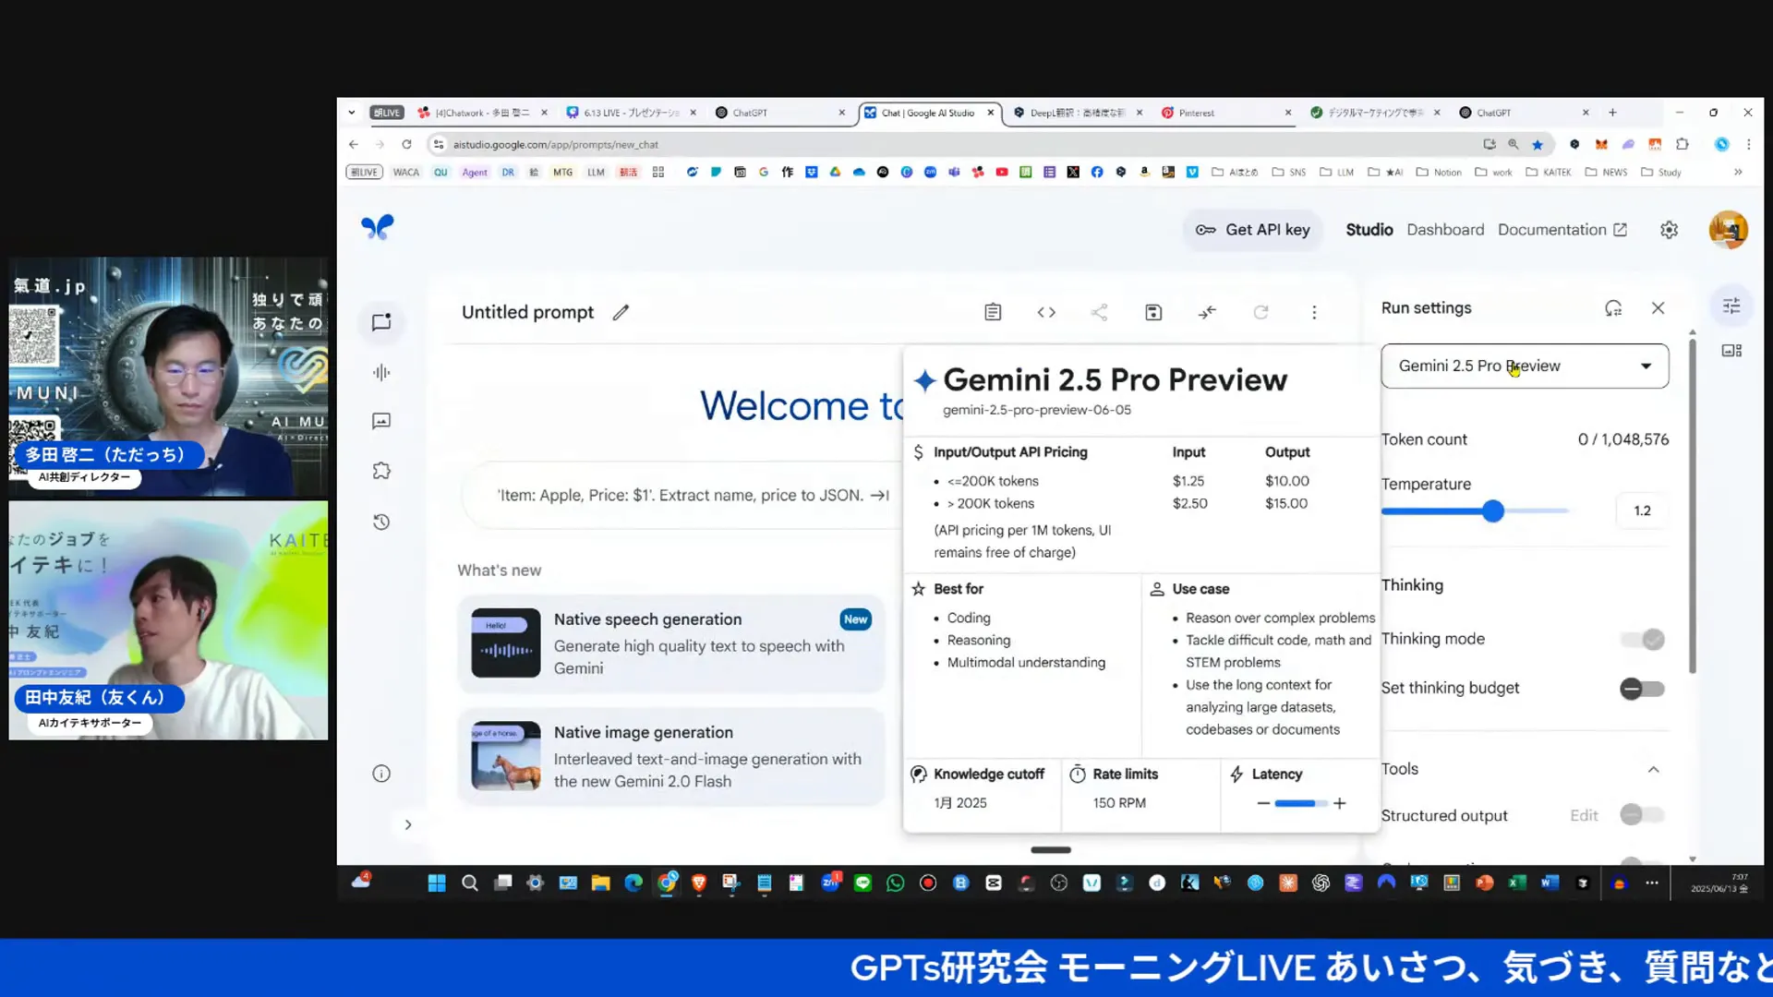Image resolution: width=1773 pixels, height=997 pixels.
Task: Click the Run settings panel scrollbar
Action: tap(1692, 505)
